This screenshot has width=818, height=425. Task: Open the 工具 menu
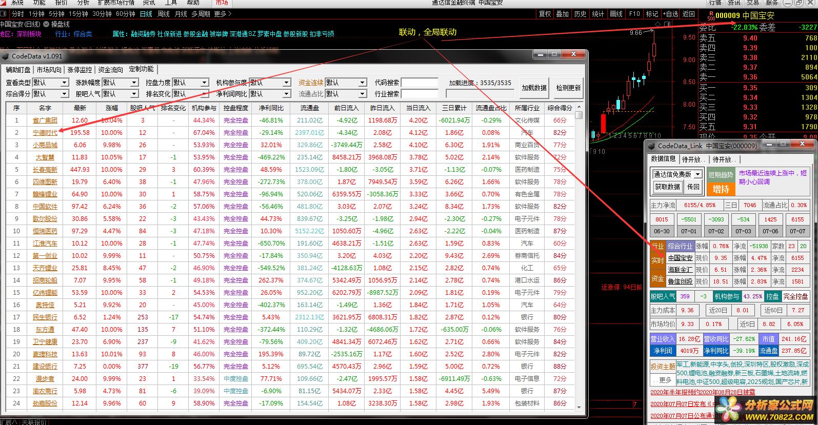tap(171, 3)
